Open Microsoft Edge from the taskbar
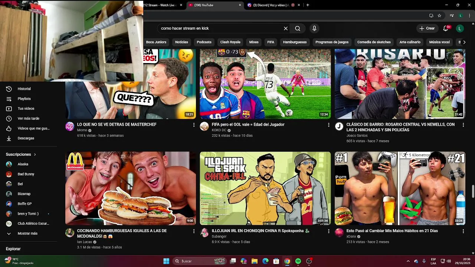Image resolution: width=475 pixels, height=267 pixels. coord(265,261)
